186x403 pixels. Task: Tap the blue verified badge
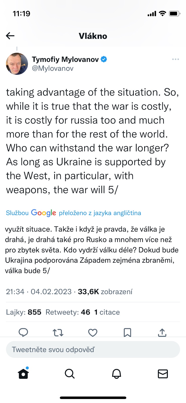[104, 59]
